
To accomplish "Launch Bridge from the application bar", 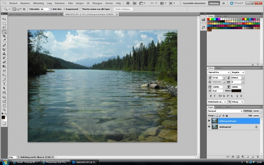I will click(x=128, y=3).
